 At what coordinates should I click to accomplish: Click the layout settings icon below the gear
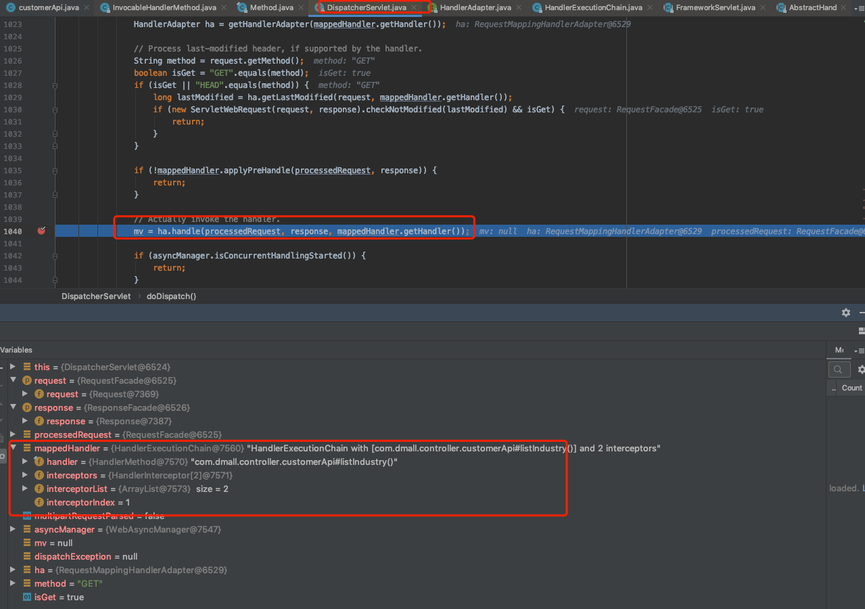[x=862, y=331]
